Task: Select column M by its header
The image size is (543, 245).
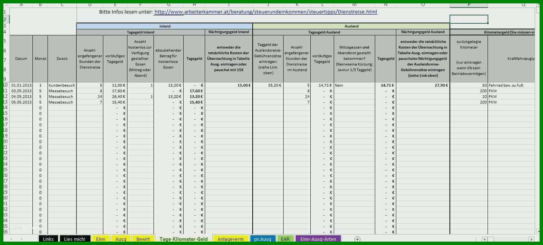Action: pyautogui.click(x=354, y=5)
